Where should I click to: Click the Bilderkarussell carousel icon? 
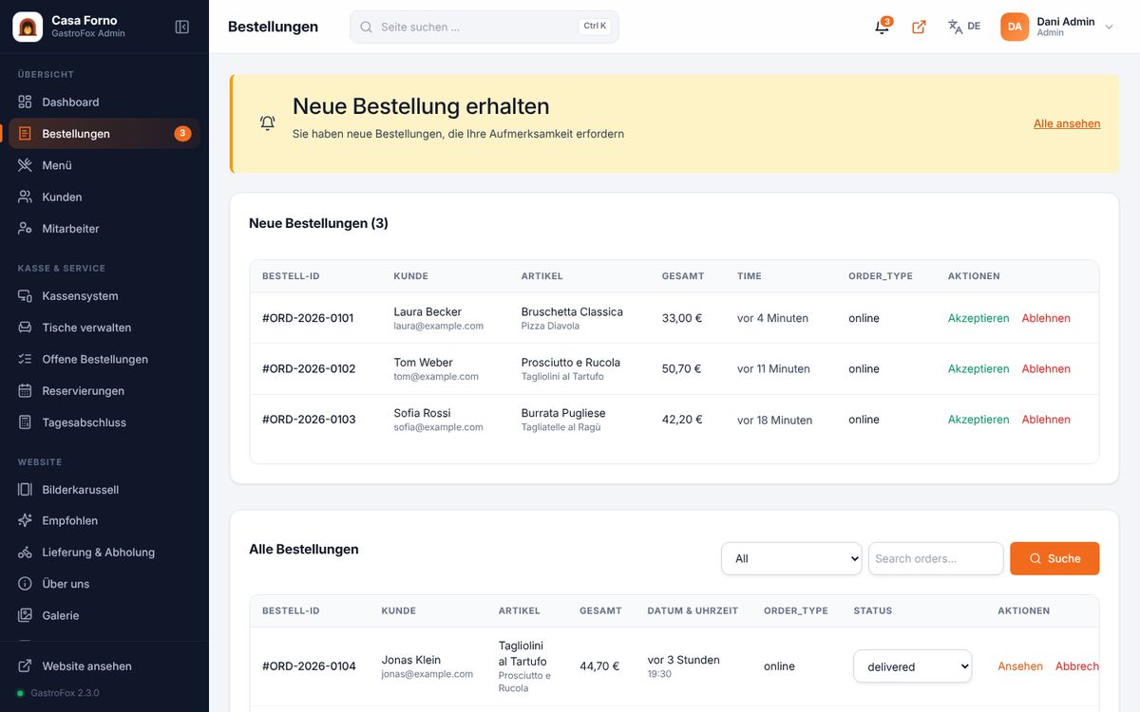pos(25,490)
